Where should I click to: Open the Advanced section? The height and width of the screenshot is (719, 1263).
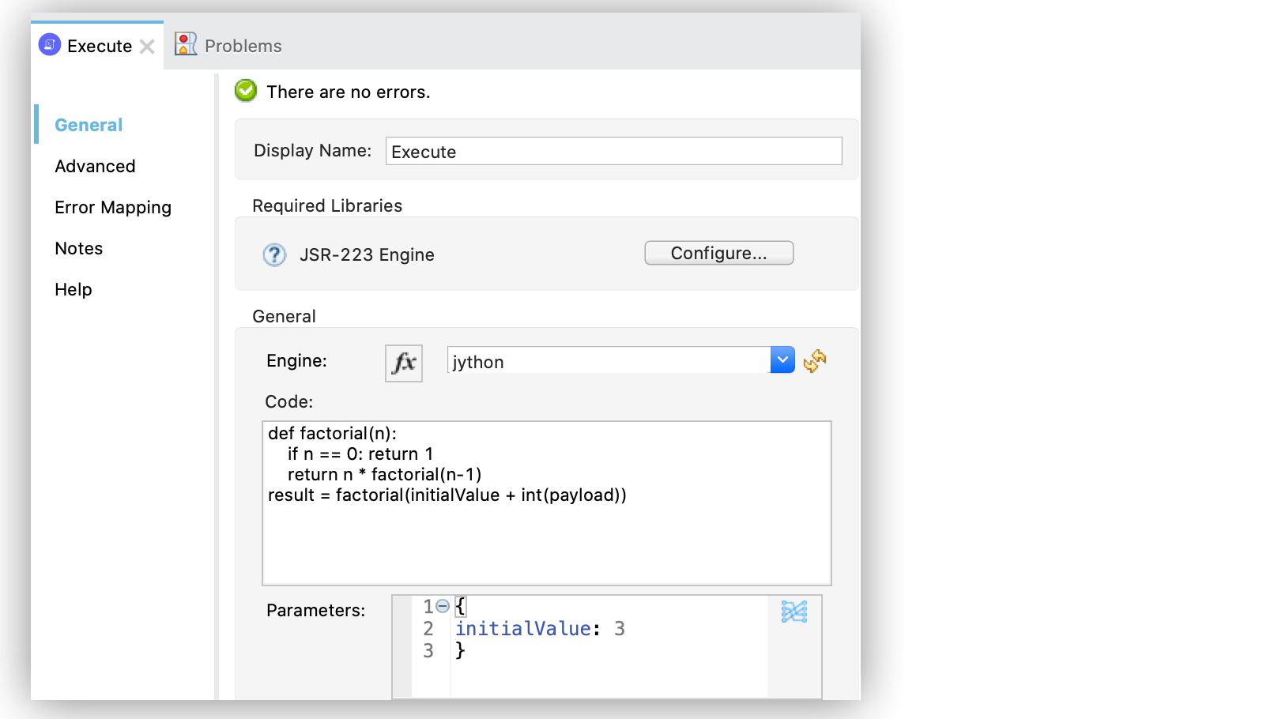(x=95, y=166)
